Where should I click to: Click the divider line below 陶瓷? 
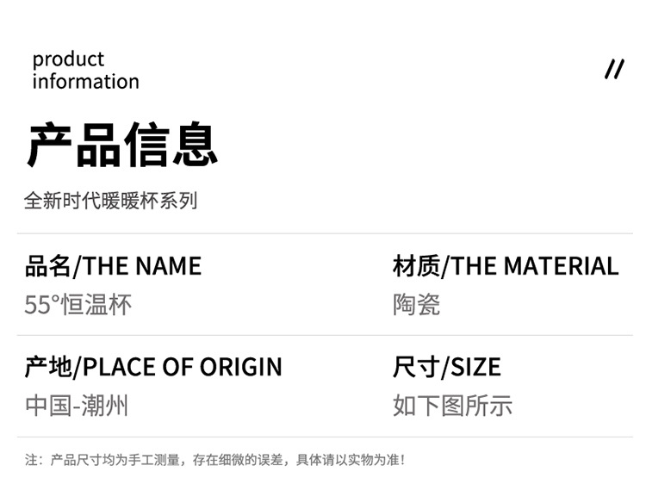pos(325,335)
